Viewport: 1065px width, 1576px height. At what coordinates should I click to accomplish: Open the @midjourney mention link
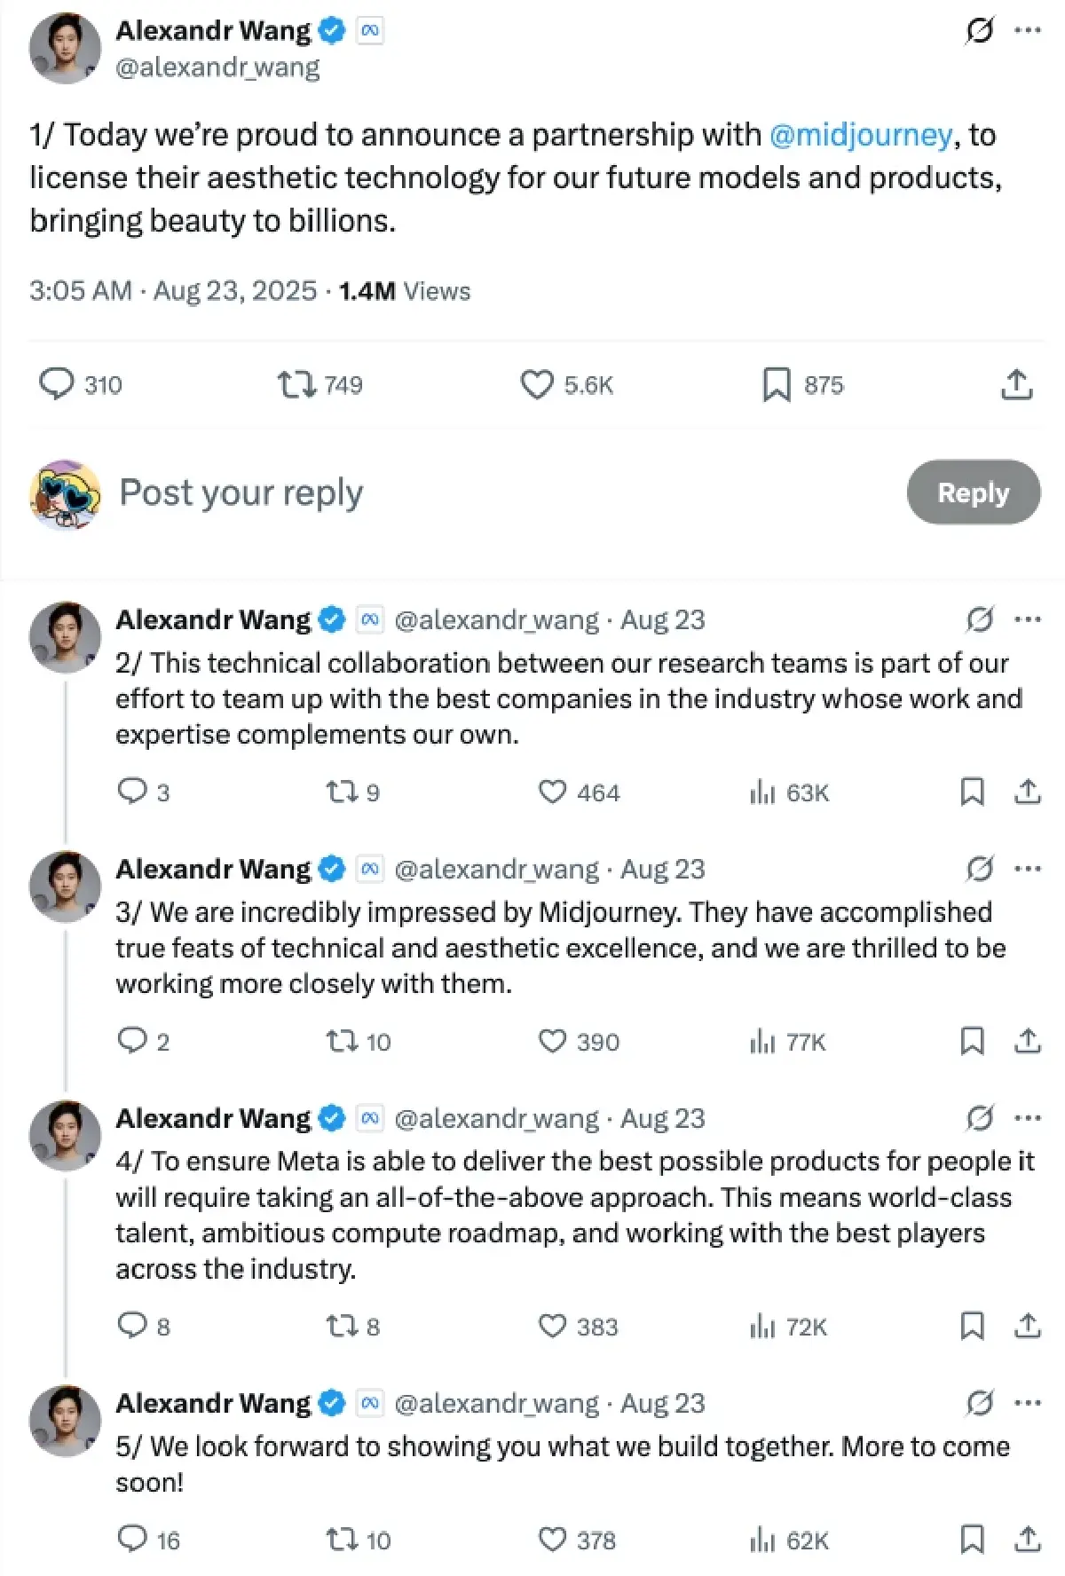(x=860, y=135)
